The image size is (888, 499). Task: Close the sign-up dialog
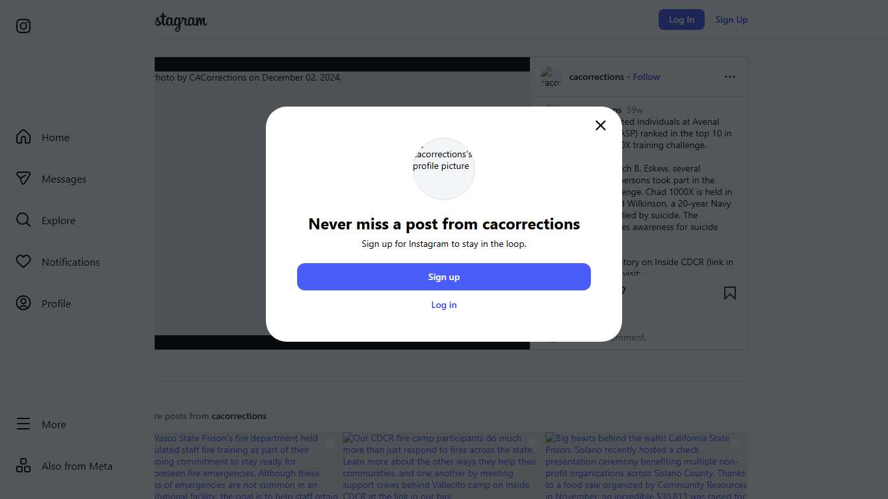(x=600, y=125)
